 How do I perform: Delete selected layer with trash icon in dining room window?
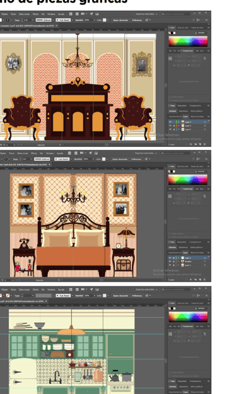point(204,144)
